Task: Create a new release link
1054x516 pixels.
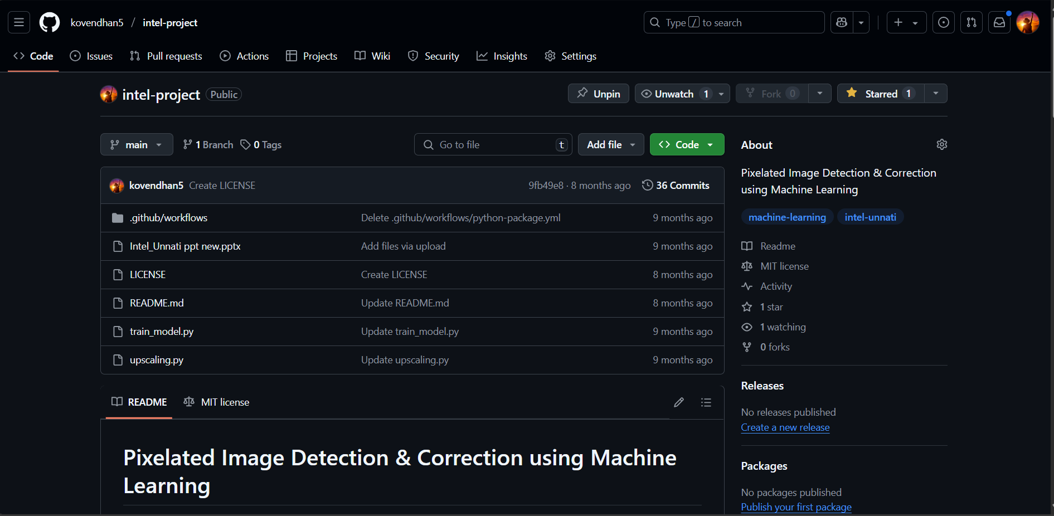Action: (x=785, y=427)
